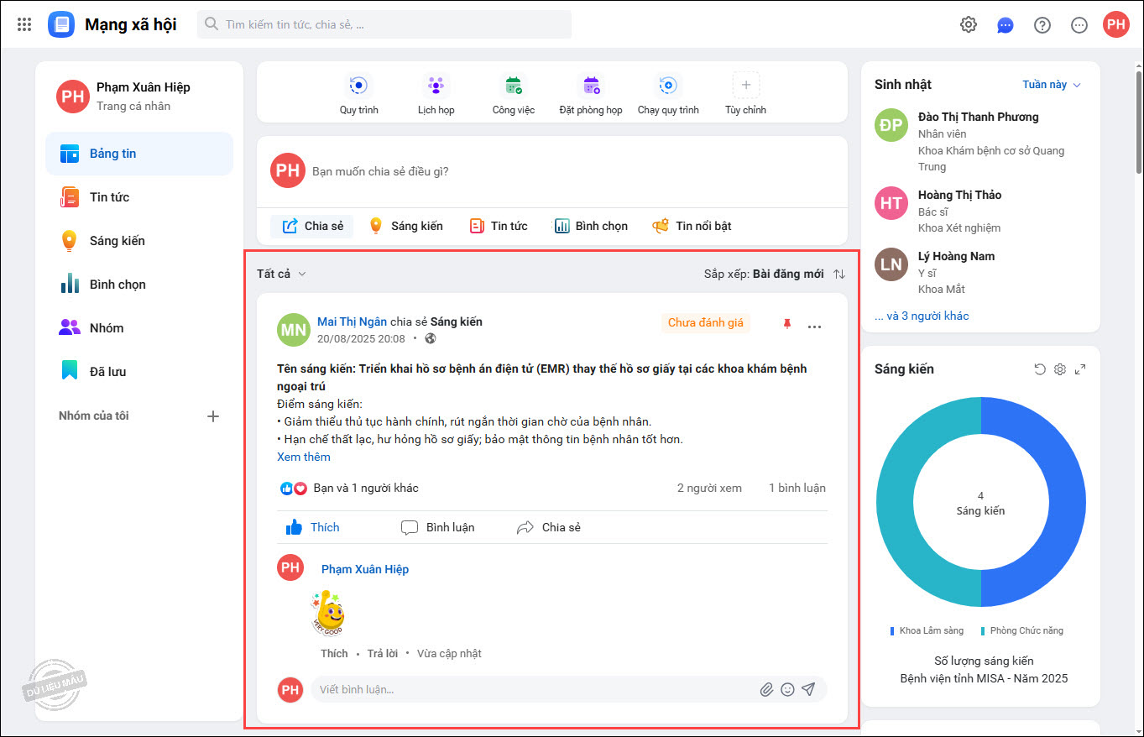1144x737 pixels.
Task: Click the globe privacy icon on the post
Action: tap(431, 339)
